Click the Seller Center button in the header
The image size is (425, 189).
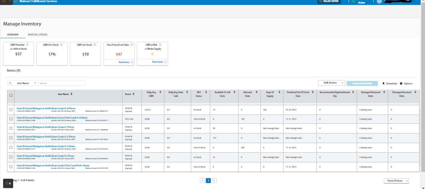click(x=329, y=2)
